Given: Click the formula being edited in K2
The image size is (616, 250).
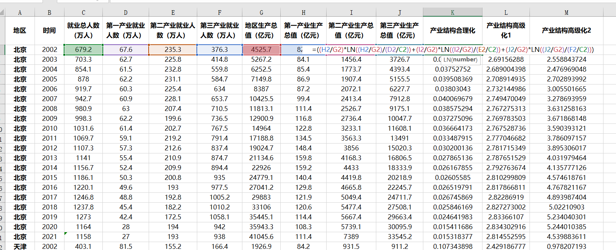Looking at the screenshot, I should pyautogui.click(x=453, y=50).
